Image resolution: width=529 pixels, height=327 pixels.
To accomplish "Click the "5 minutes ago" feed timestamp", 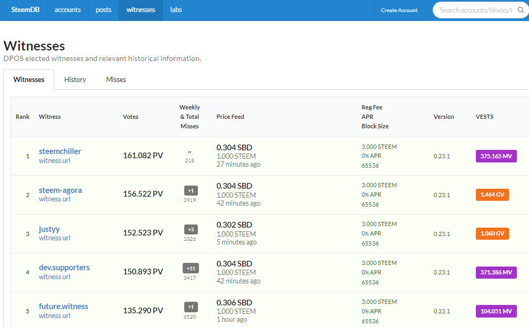I will (236, 242).
